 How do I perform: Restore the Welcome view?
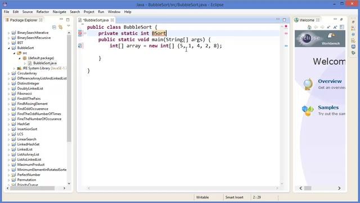click(x=341, y=20)
